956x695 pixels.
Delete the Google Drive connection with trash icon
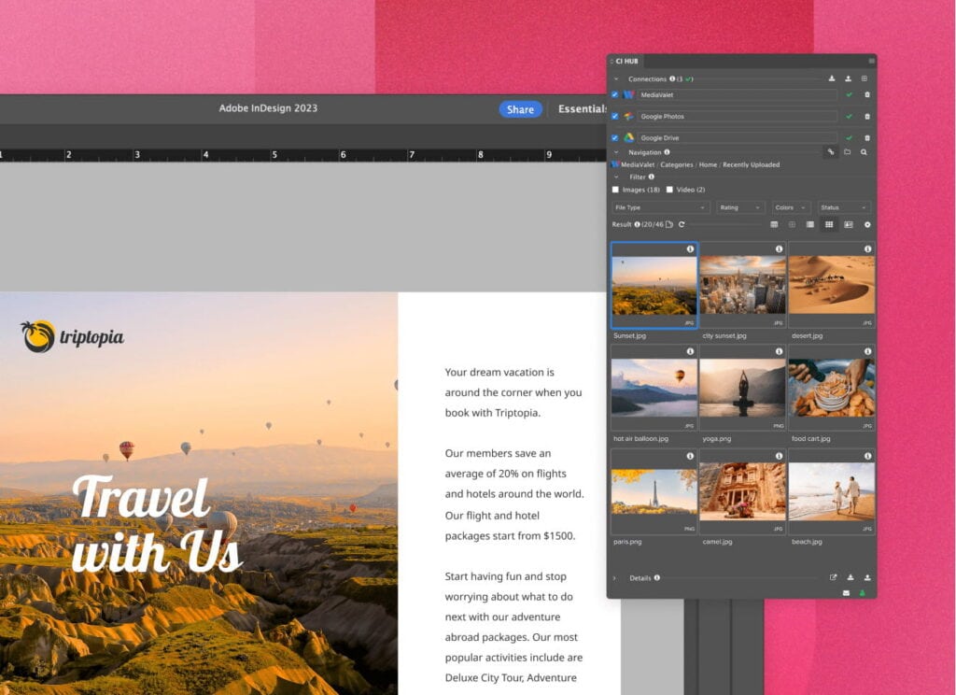[x=867, y=138]
